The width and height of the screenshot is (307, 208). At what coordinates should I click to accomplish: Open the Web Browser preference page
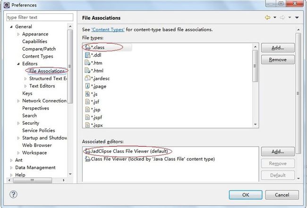click(x=37, y=145)
